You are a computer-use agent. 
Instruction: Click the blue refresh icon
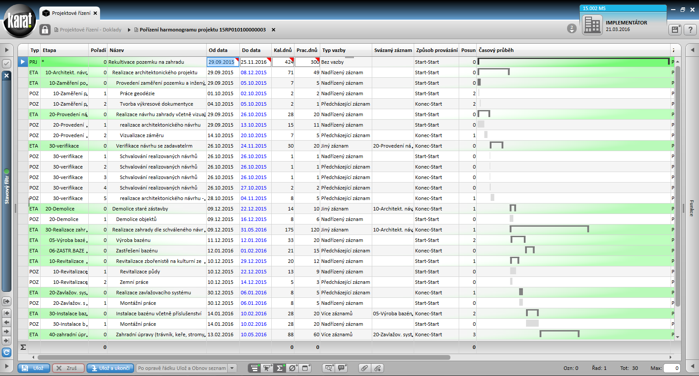[6, 352]
